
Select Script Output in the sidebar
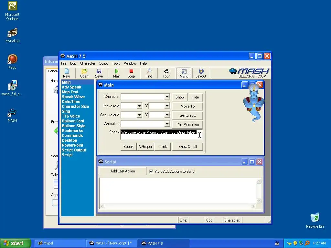pyautogui.click(x=74, y=150)
